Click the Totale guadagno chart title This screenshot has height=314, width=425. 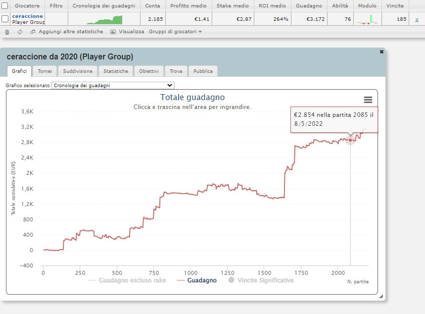coord(192,97)
